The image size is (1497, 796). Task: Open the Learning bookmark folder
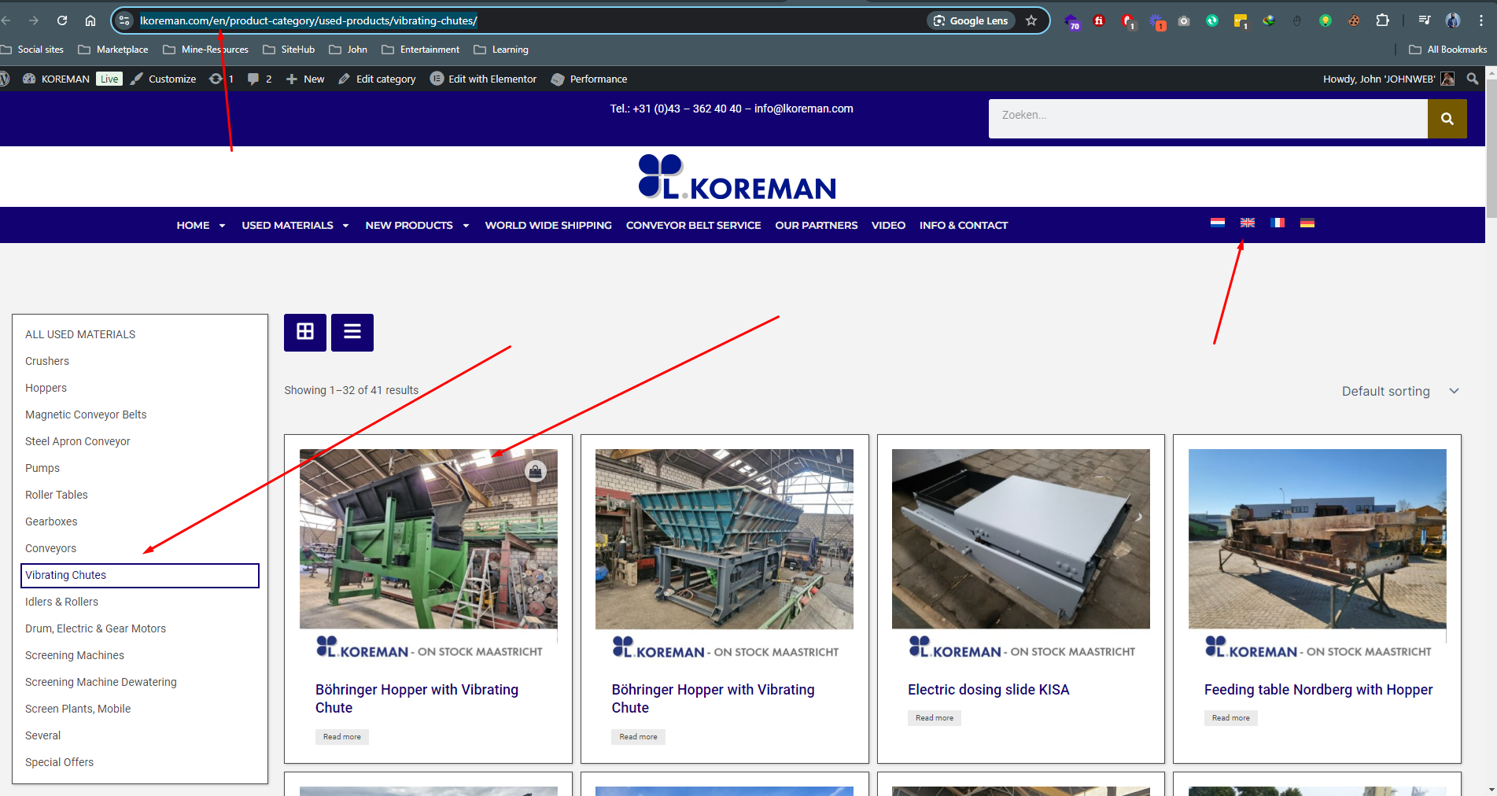(x=501, y=50)
